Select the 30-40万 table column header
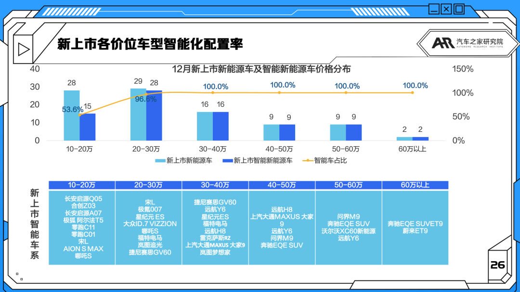Image resolution: width=520 pixels, height=292 pixels. click(215, 185)
